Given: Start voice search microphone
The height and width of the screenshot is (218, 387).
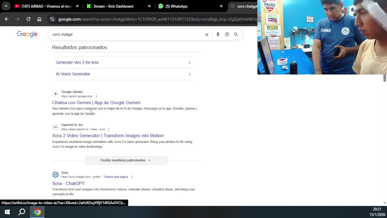Looking at the screenshot, I should pyautogui.click(x=218, y=35).
